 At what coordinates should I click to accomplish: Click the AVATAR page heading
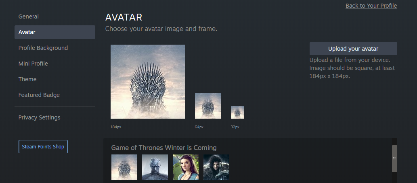pyautogui.click(x=124, y=17)
